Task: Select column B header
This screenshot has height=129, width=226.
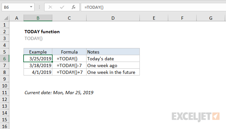Action: tap(38, 18)
